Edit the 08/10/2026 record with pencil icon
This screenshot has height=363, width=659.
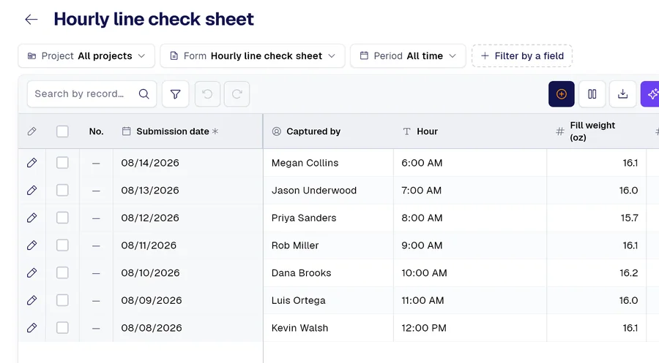(x=32, y=273)
